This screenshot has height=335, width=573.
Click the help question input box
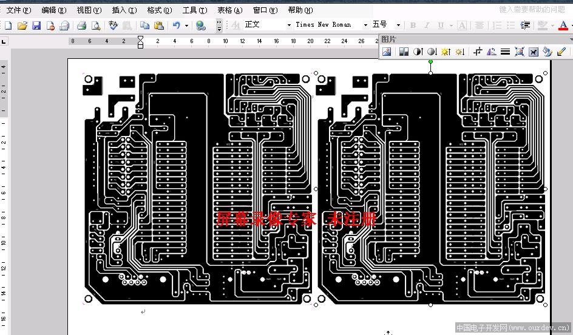click(532, 10)
